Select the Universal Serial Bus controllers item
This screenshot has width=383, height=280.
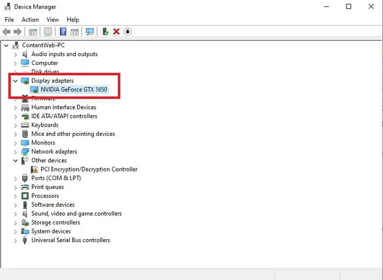click(x=71, y=240)
